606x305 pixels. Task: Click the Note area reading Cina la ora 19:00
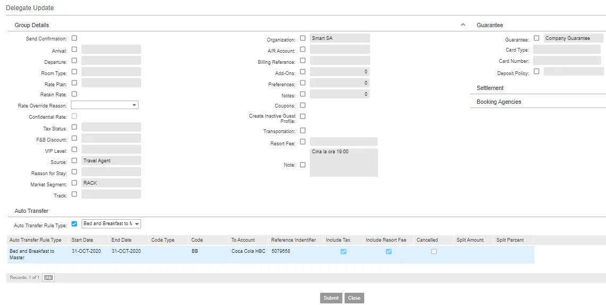point(344,162)
